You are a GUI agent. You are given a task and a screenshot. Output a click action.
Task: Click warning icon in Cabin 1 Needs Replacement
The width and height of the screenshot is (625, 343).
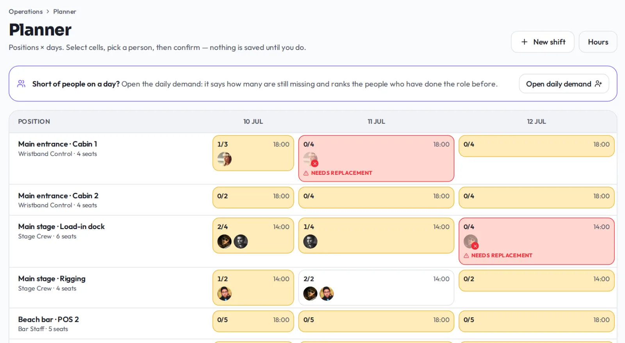306,173
